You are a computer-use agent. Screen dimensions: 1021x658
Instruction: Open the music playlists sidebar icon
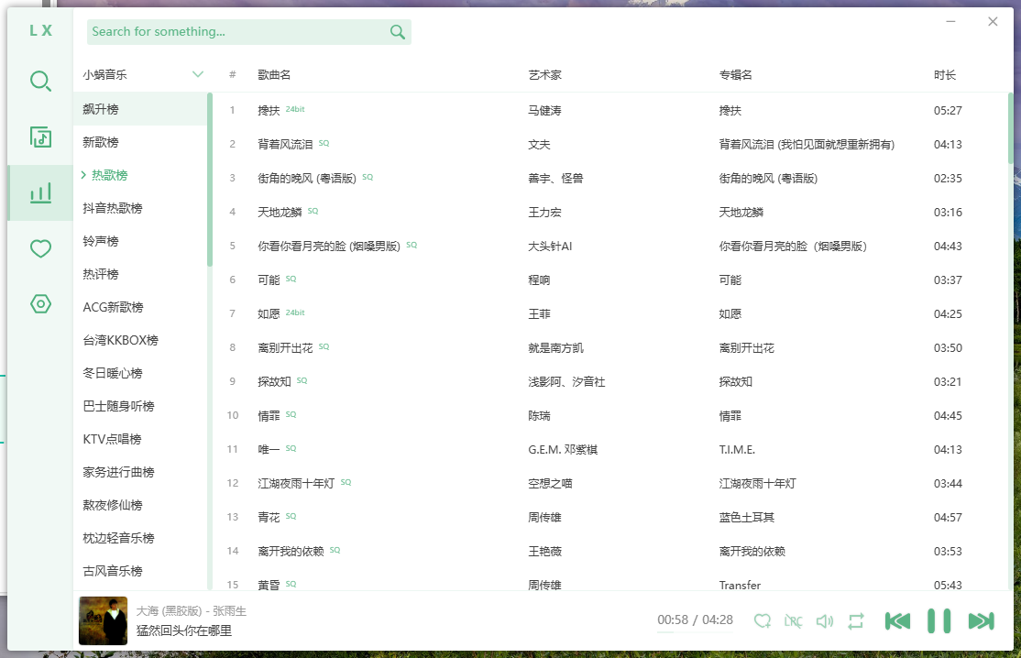(40, 137)
